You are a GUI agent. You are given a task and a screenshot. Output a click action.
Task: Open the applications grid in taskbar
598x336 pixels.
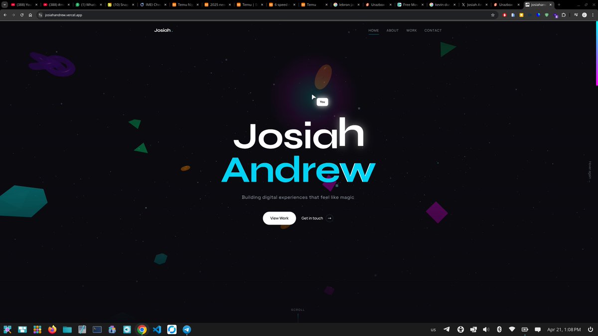point(37,329)
